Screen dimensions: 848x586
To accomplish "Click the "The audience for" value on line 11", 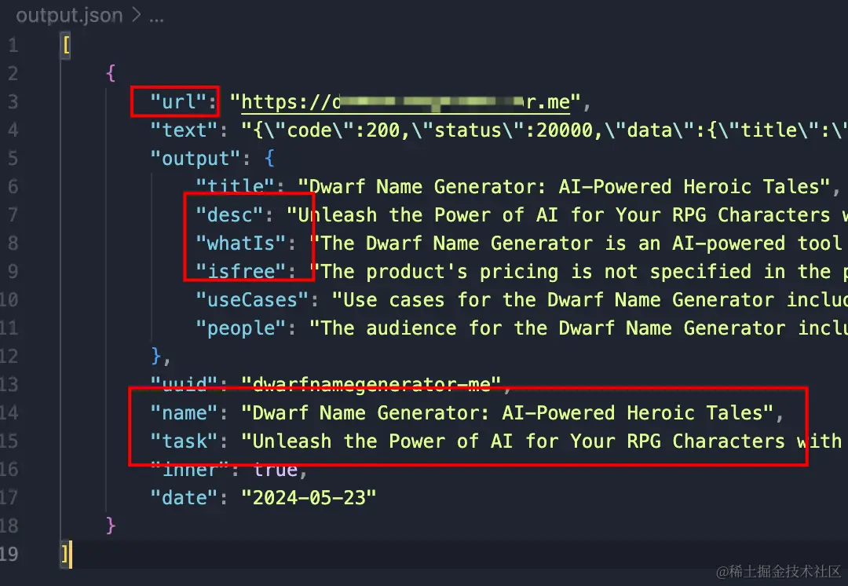I will click(x=579, y=328).
